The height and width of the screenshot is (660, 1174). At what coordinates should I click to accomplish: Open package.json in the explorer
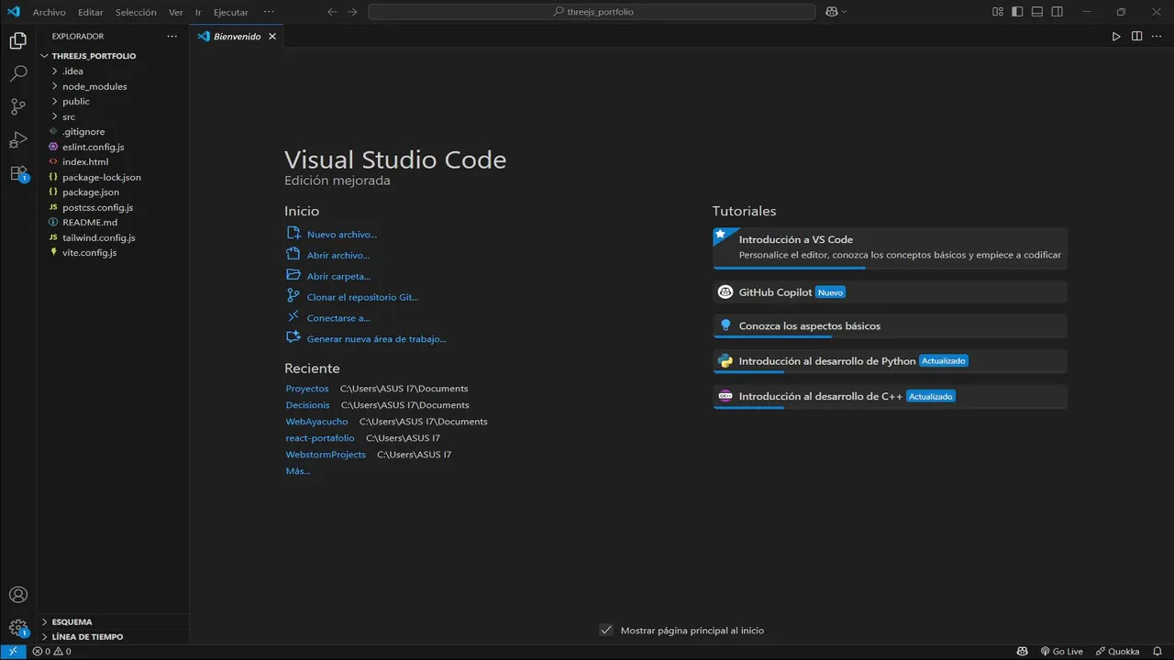pos(91,192)
